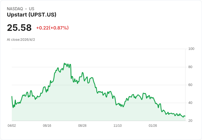Click the +0.22(+0.87%) price change
Image resolution: width=202 pixels, height=140 pixels.
(x=52, y=28)
